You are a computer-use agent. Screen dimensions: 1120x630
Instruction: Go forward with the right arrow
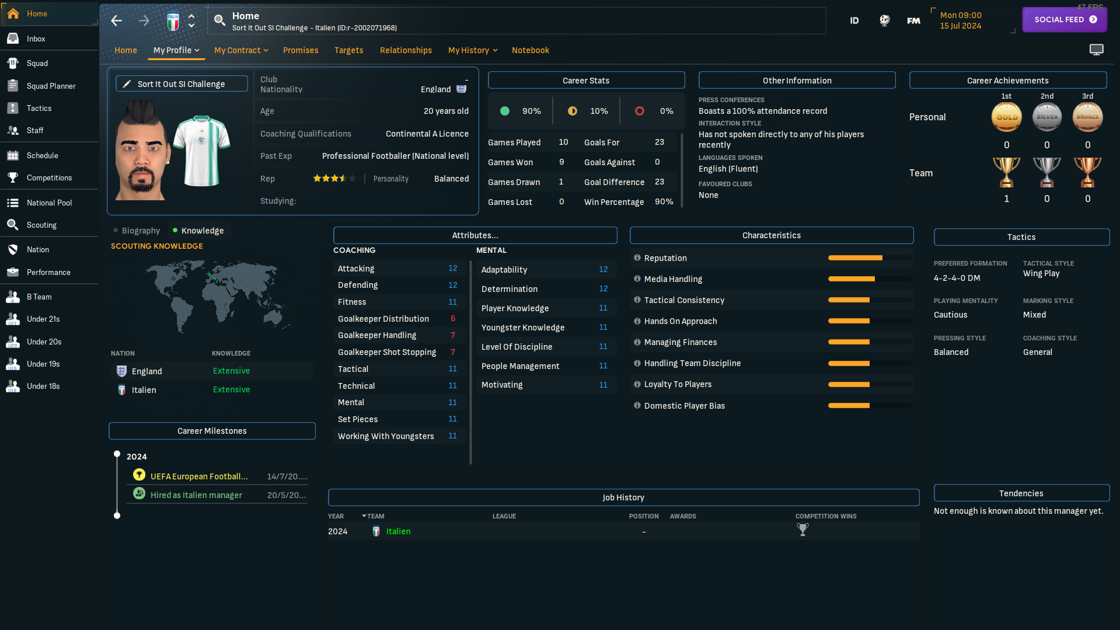(x=144, y=21)
